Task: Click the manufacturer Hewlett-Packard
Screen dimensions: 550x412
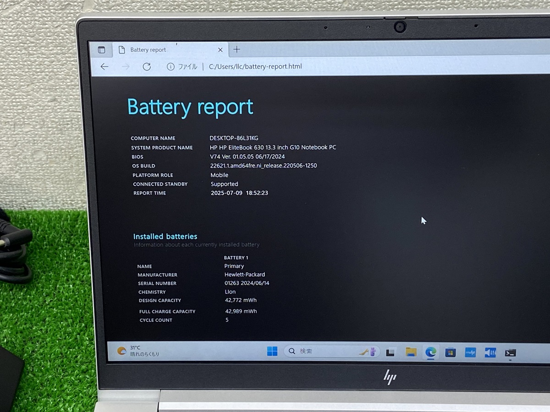Action: pyautogui.click(x=244, y=275)
